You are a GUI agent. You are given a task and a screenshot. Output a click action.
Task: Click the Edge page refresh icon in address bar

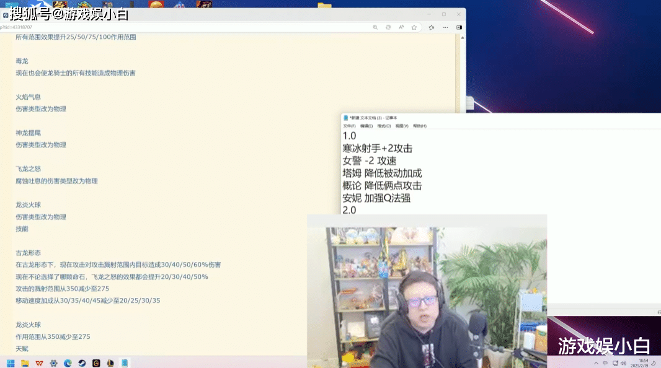(x=388, y=27)
